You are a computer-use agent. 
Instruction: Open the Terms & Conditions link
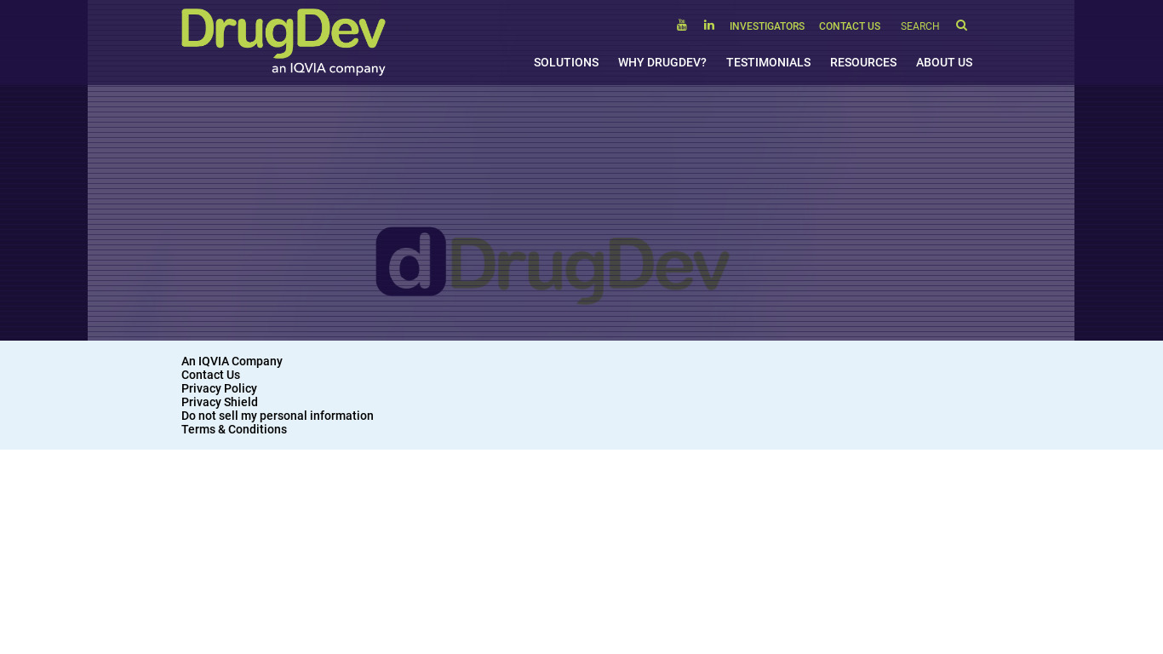point(234,429)
